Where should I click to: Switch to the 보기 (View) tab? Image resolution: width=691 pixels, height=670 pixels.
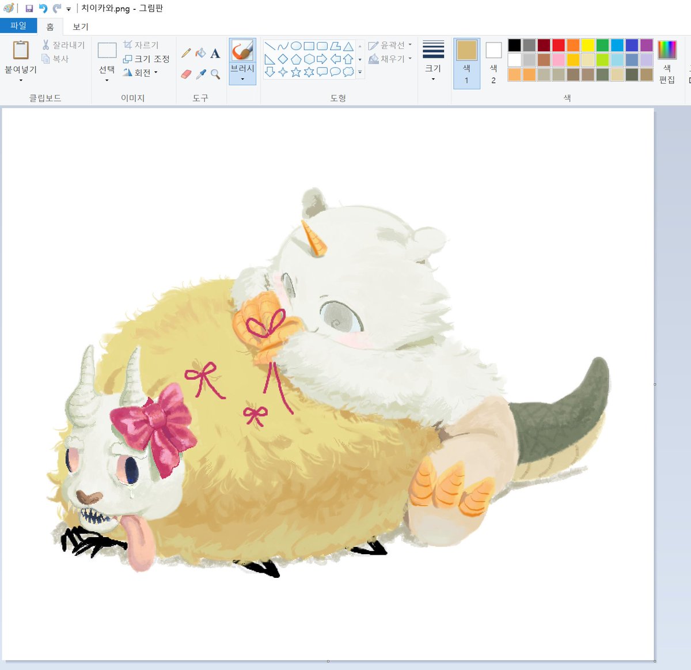click(x=81, y=27)
